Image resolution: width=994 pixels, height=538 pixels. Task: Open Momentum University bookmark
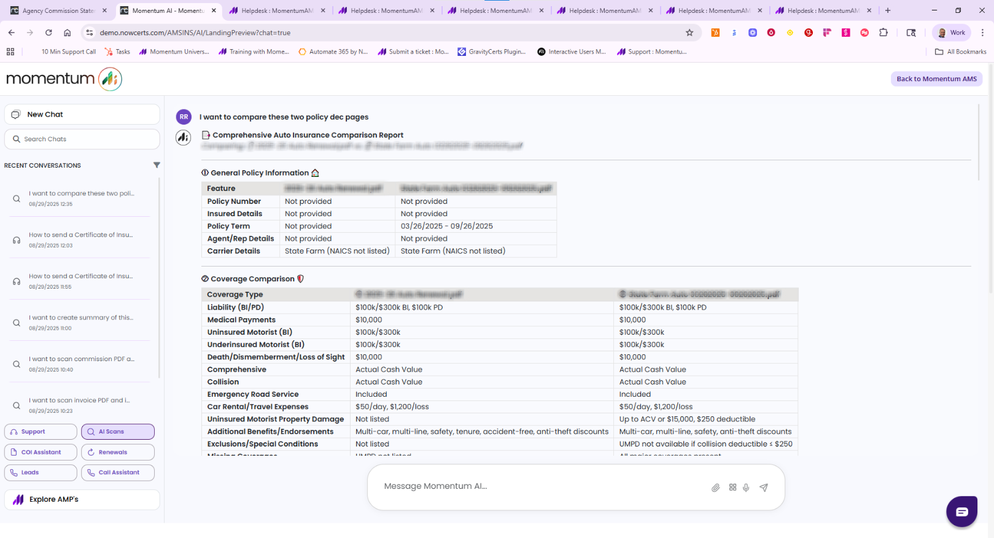174,52
